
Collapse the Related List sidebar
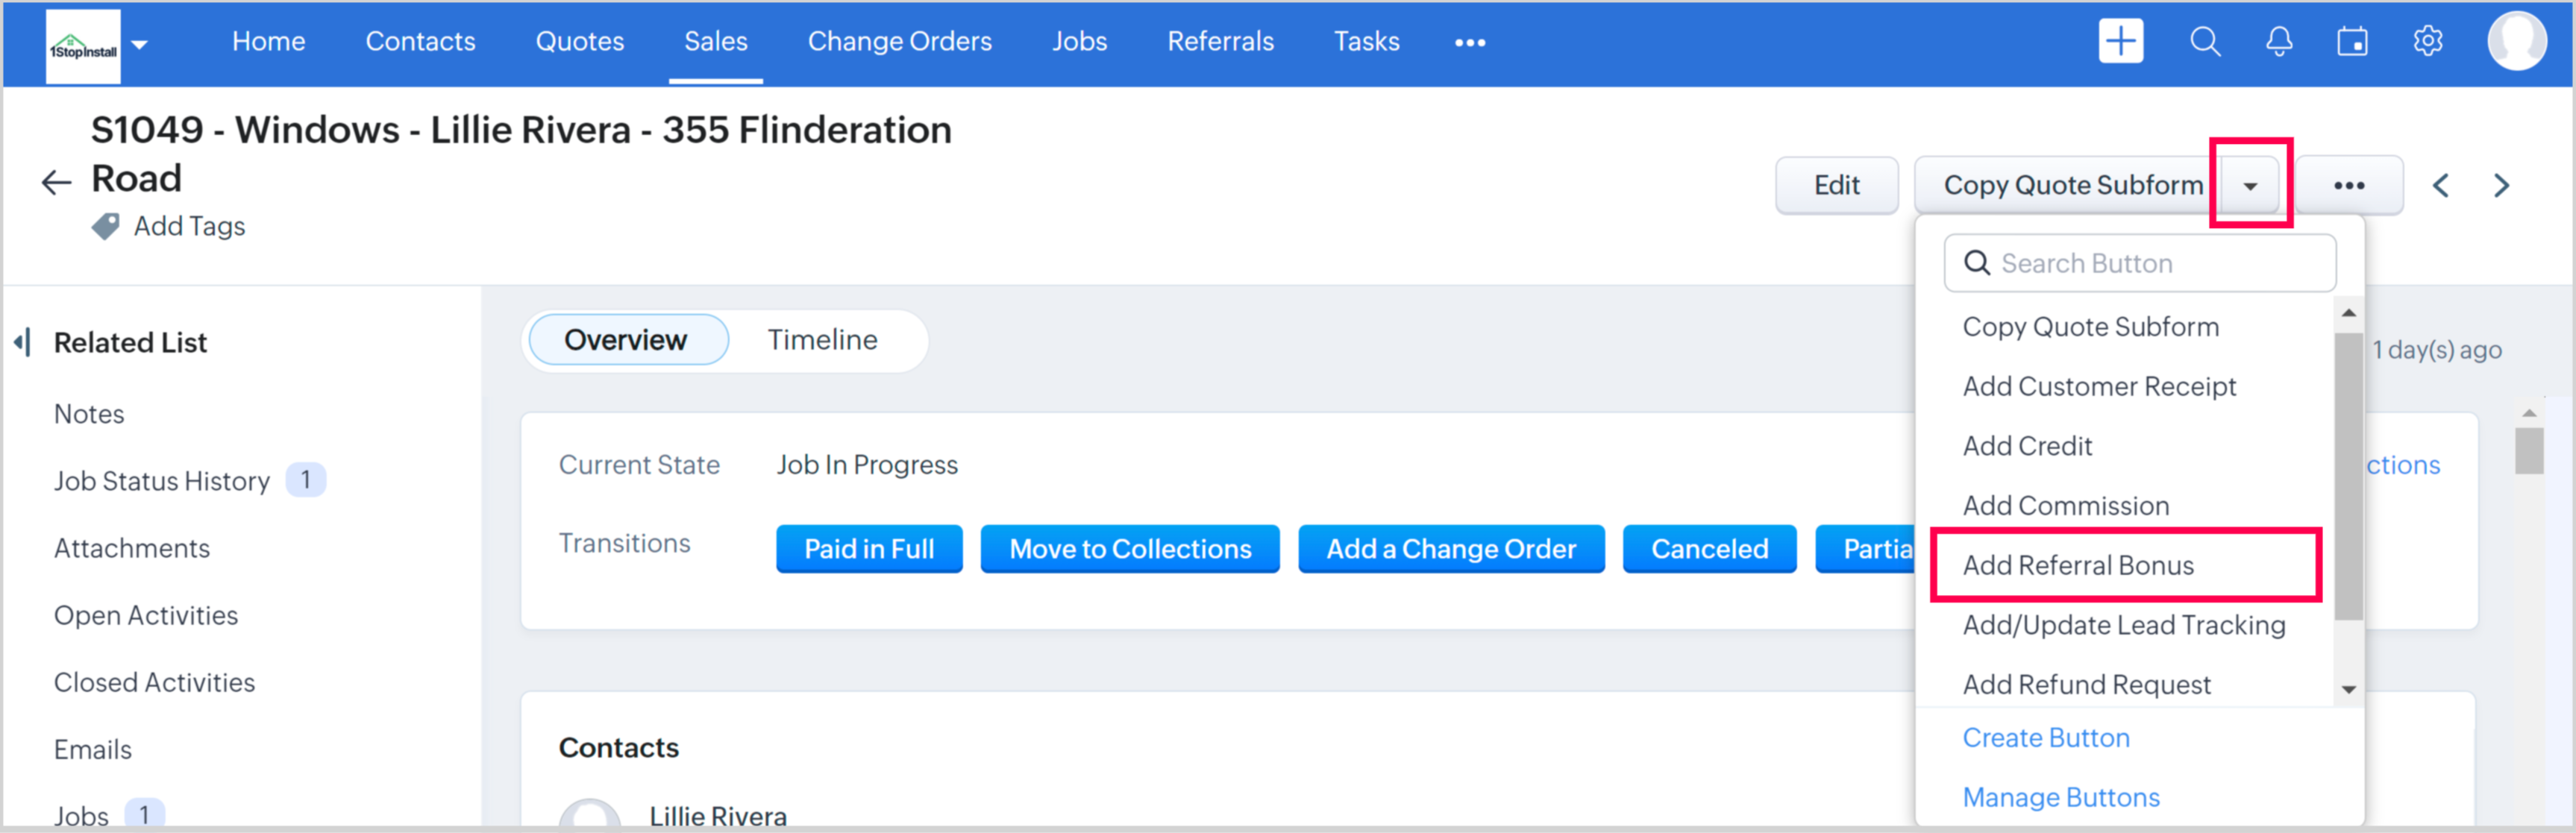(23, 342)
